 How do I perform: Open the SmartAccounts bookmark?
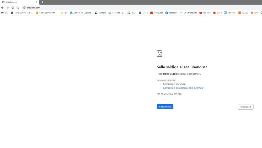click(189, 13)
